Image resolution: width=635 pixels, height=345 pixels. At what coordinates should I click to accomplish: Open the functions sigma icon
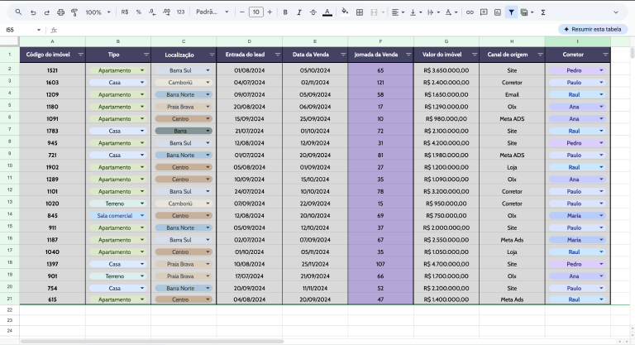click(x=543, y=12)
